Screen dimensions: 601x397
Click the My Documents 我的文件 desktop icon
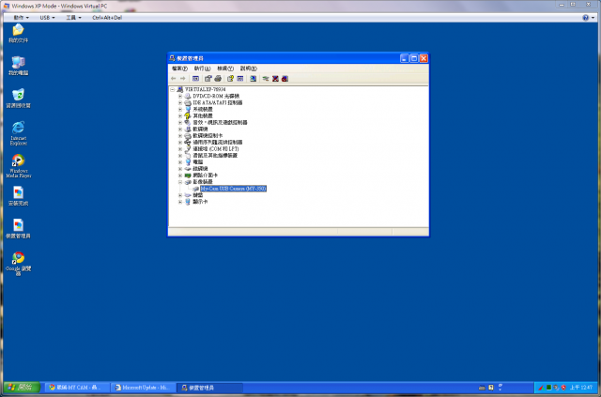(x=18, y=33)
